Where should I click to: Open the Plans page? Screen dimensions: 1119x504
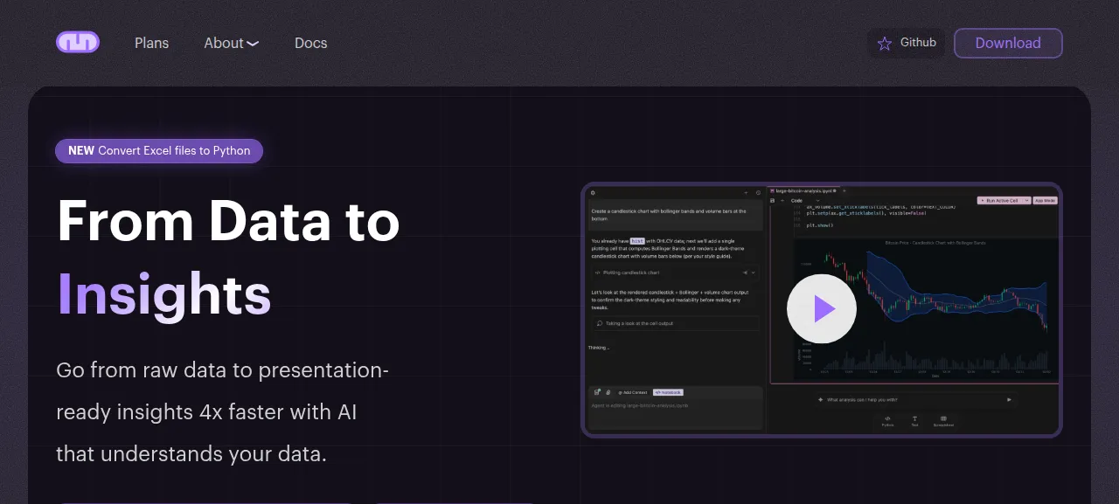coord(151,43)
